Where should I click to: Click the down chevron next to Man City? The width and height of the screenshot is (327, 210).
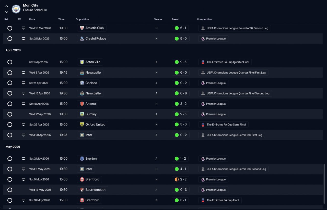[x=7, y=12]
